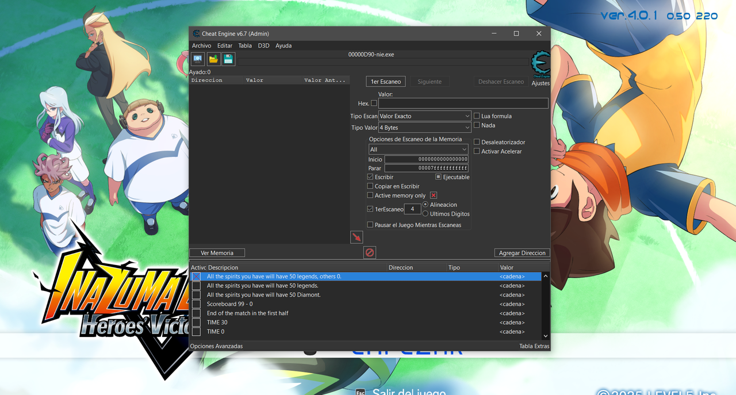Open the memory region All dropdown
The height and width of the screenshot is (395, 736).
pyautogui.click(x=419, y=149)
